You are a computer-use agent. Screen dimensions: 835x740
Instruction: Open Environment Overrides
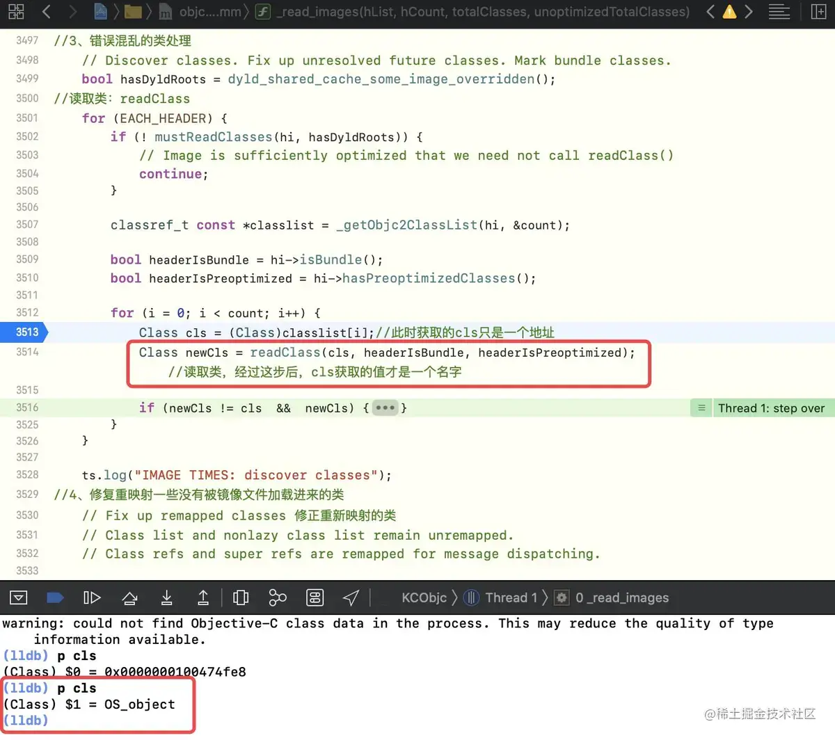click(315, 597)
